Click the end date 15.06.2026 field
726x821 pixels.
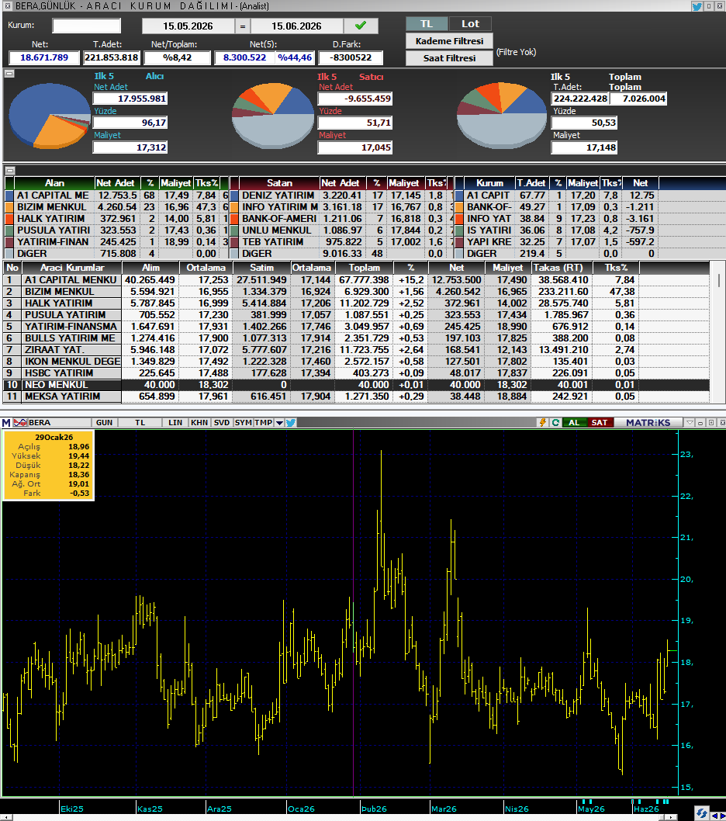tap(297, 26)
